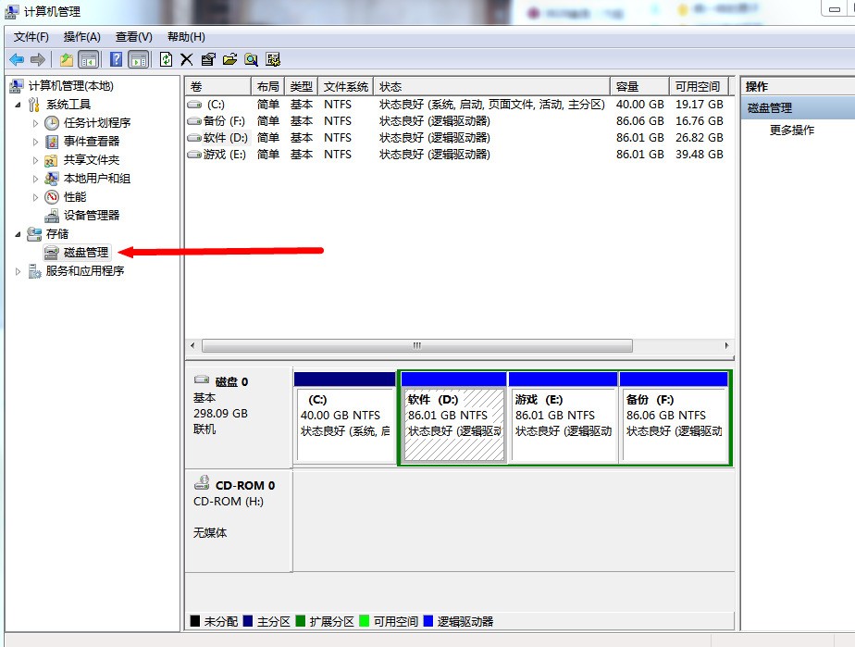Viewport: 855px width, 647px height.
Task: Select the 事件查看器 tree icon
Action: [52, 142]
